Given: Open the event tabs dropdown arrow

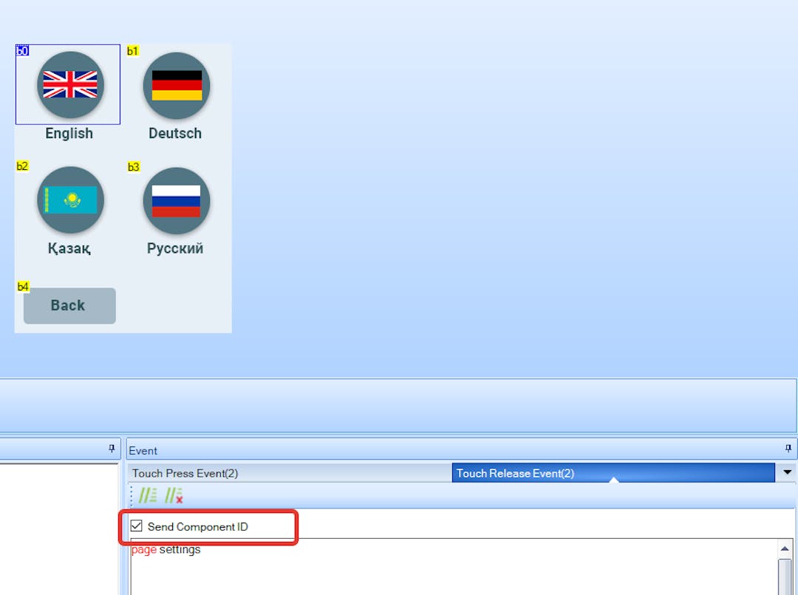Looking at the screenshot, I should [x=787, y=472].
